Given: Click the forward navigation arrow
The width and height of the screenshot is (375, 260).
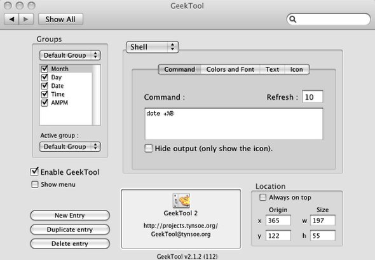Looking at the screenshot, I should click(x=26, y=19).
